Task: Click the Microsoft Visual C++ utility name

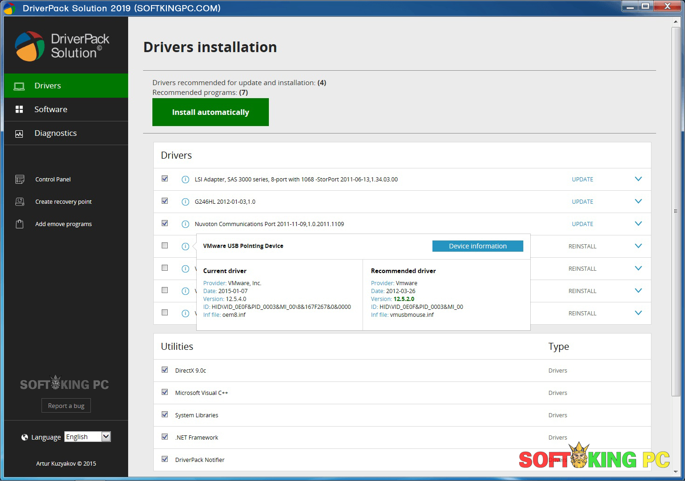Action: 202,393
